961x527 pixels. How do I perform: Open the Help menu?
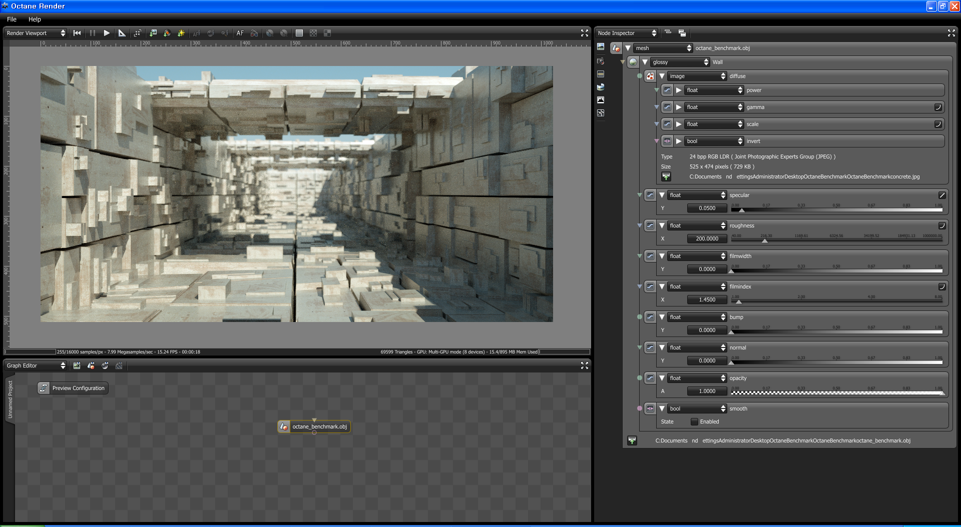[x=35, y=19]
